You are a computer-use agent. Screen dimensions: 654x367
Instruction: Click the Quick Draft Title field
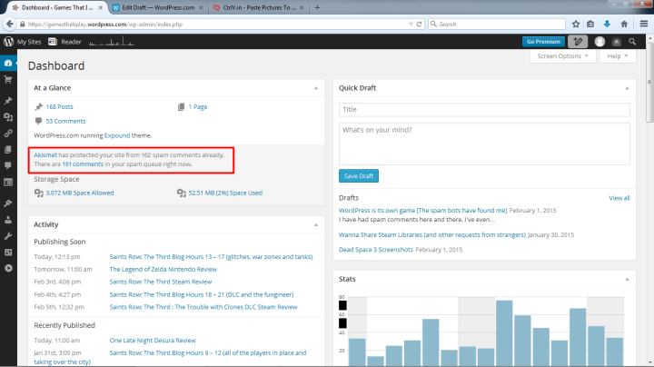(x=484, y=110)
